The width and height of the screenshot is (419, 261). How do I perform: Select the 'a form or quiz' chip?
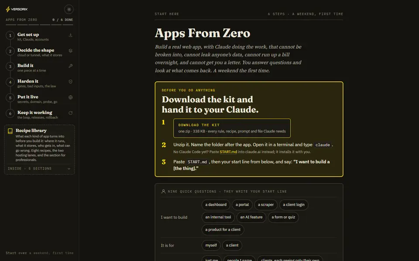pyautogui.click(x=283, y=217)
